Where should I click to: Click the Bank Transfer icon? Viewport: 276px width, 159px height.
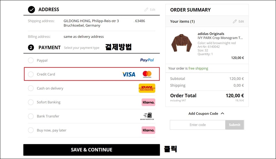[147, 116]
